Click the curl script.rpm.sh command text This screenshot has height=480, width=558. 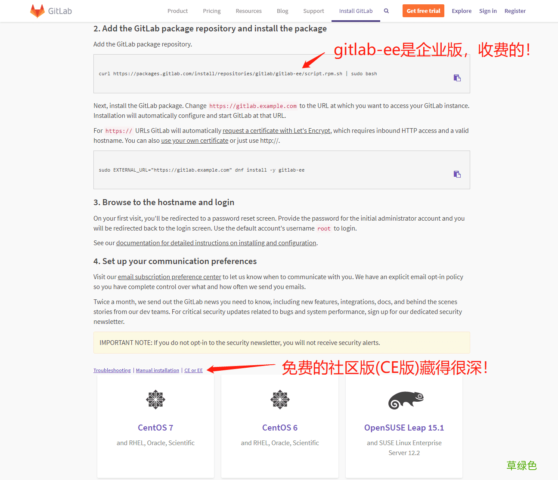tap(238, 74)
